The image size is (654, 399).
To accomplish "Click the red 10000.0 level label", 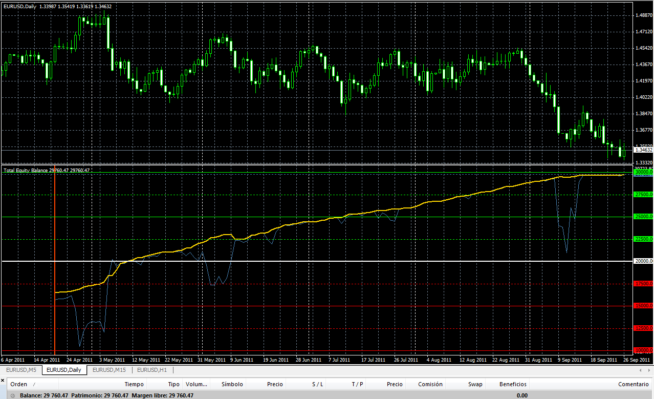I will (643, 350).
